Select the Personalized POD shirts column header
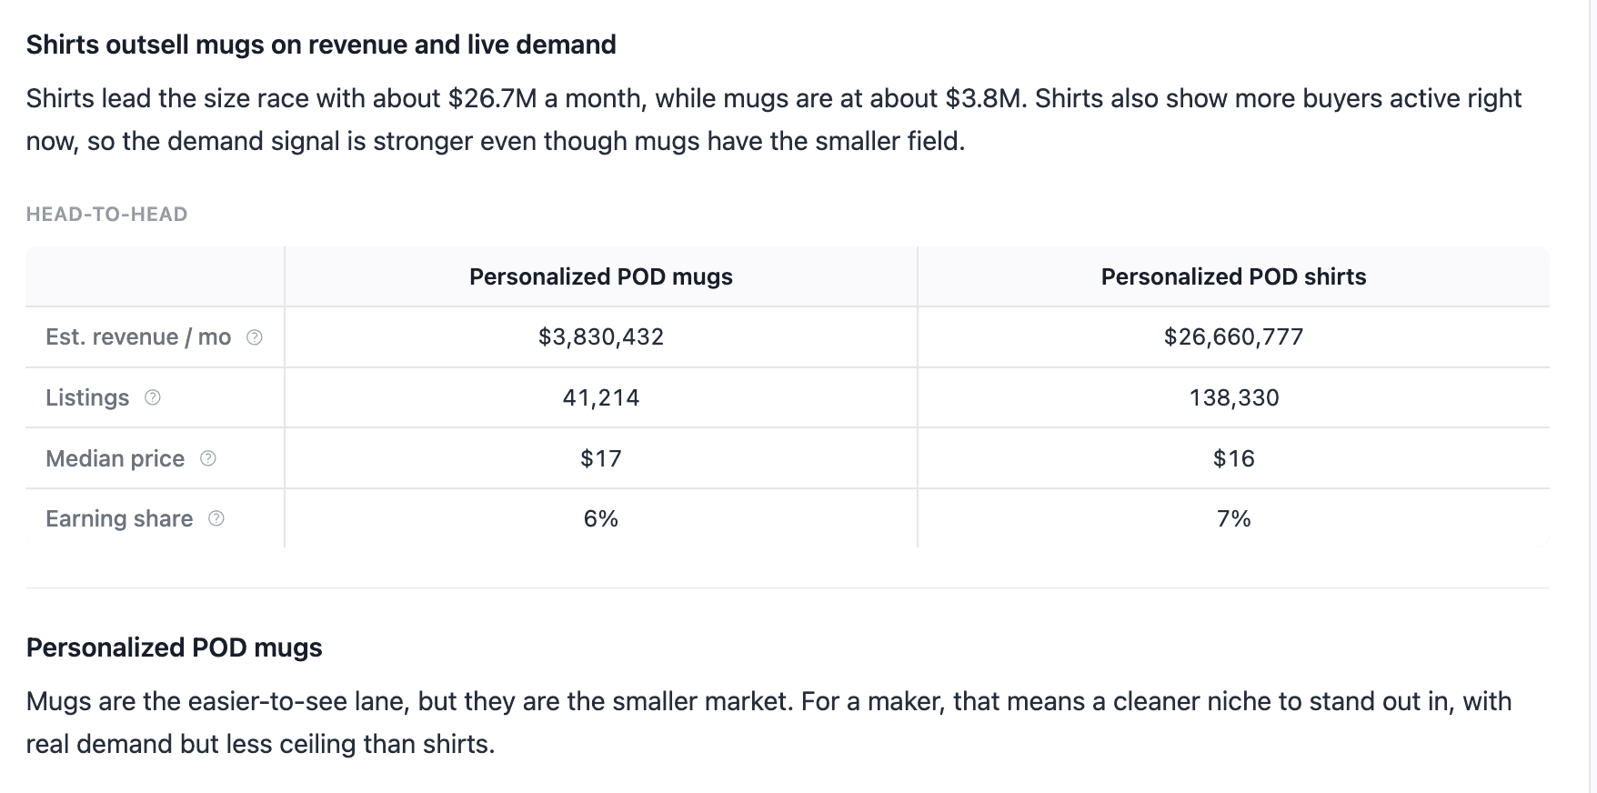This screenshot has height=793, width=1597. point(1233,276)
